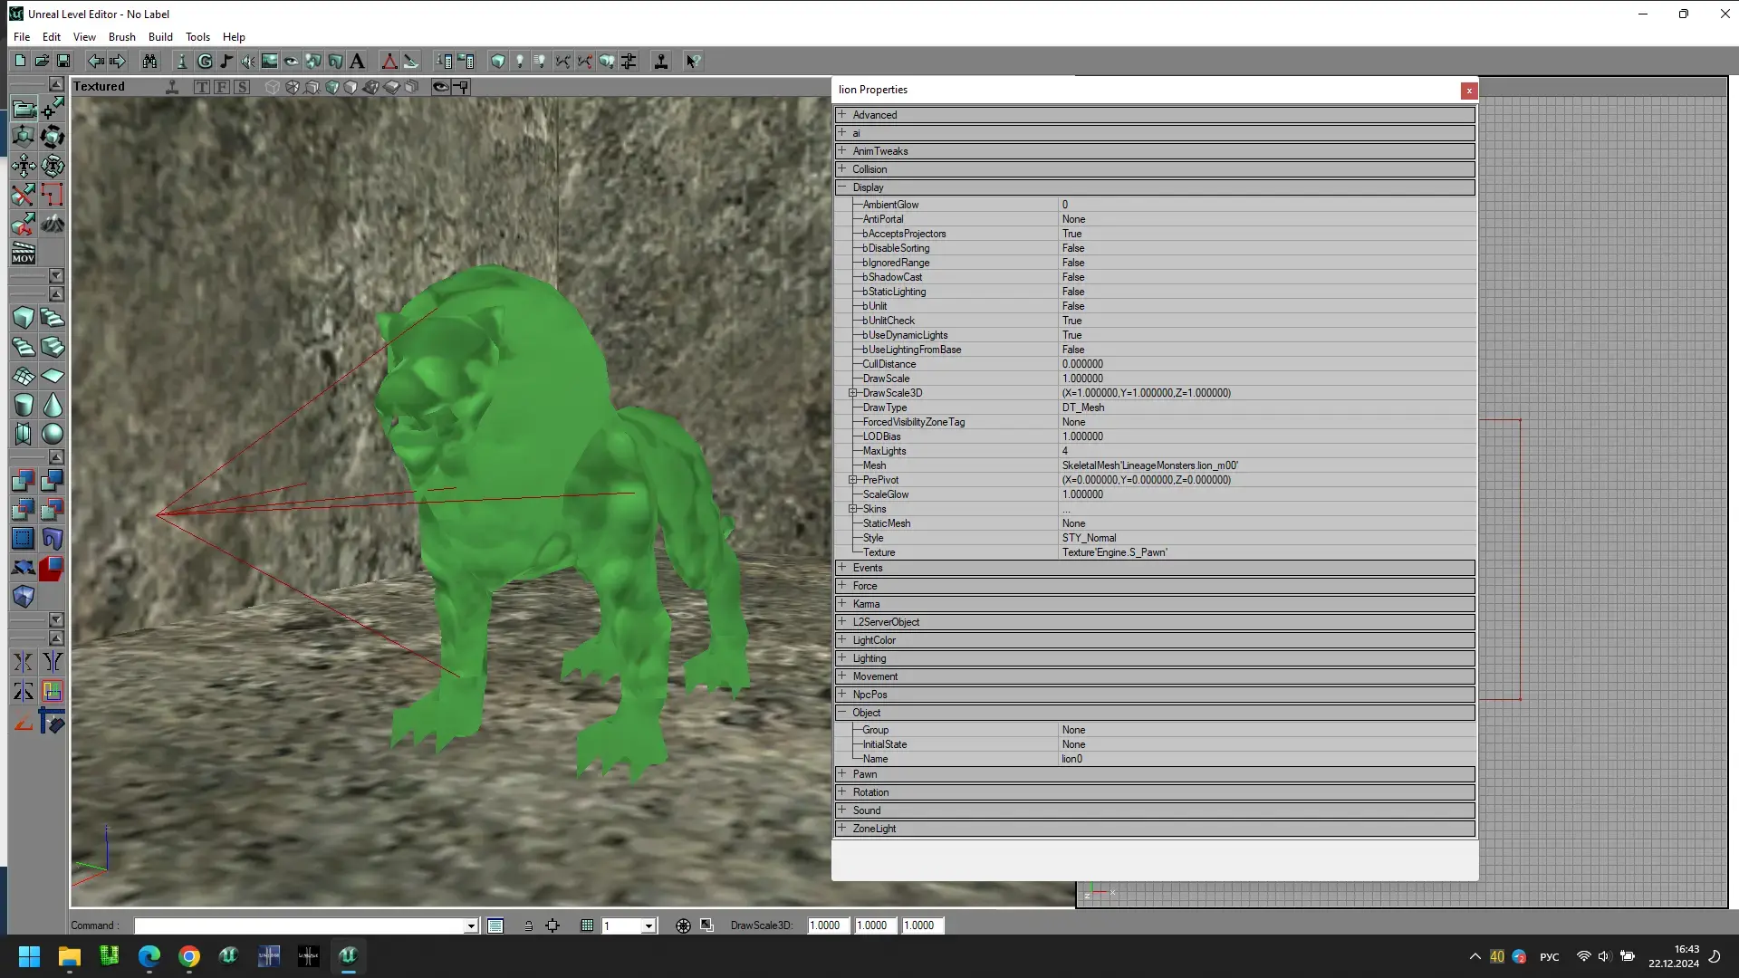Open Google Chrome from the taskbar
The height and width of the screenshot is (978, 1739).
click(189, 956)
